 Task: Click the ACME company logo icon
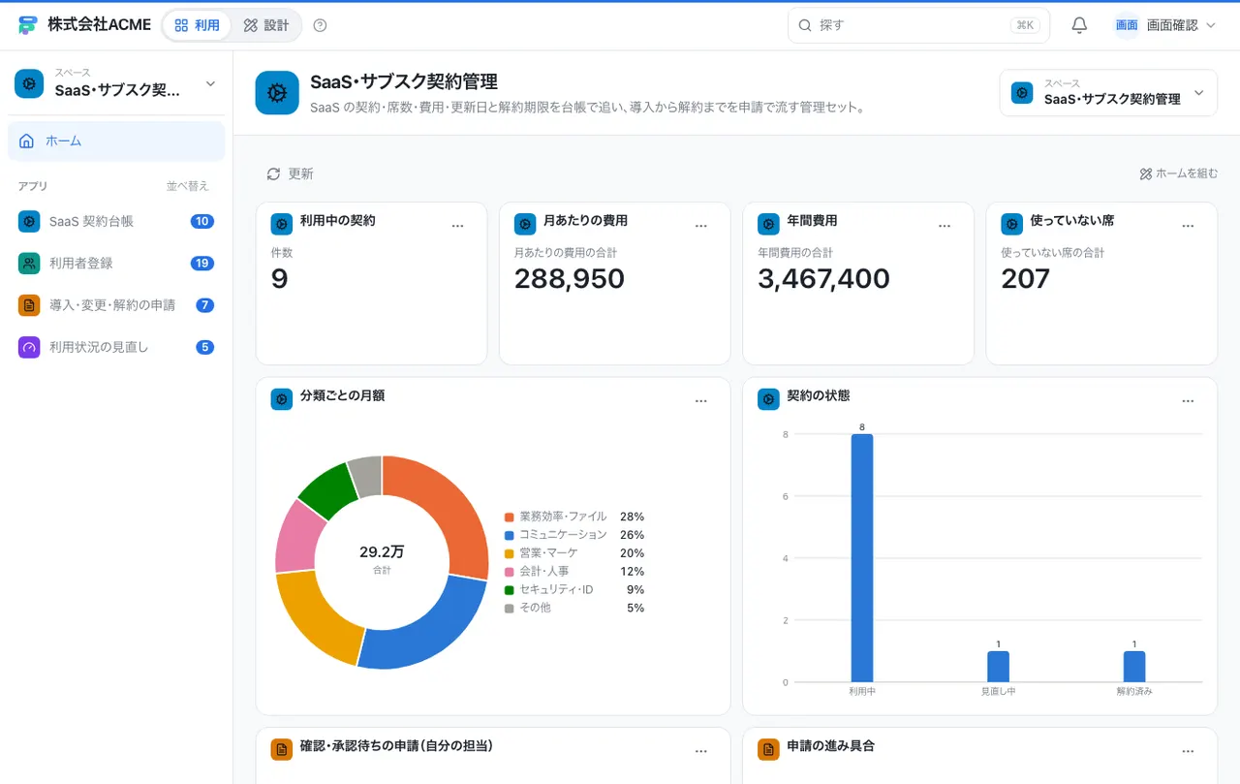27,25
